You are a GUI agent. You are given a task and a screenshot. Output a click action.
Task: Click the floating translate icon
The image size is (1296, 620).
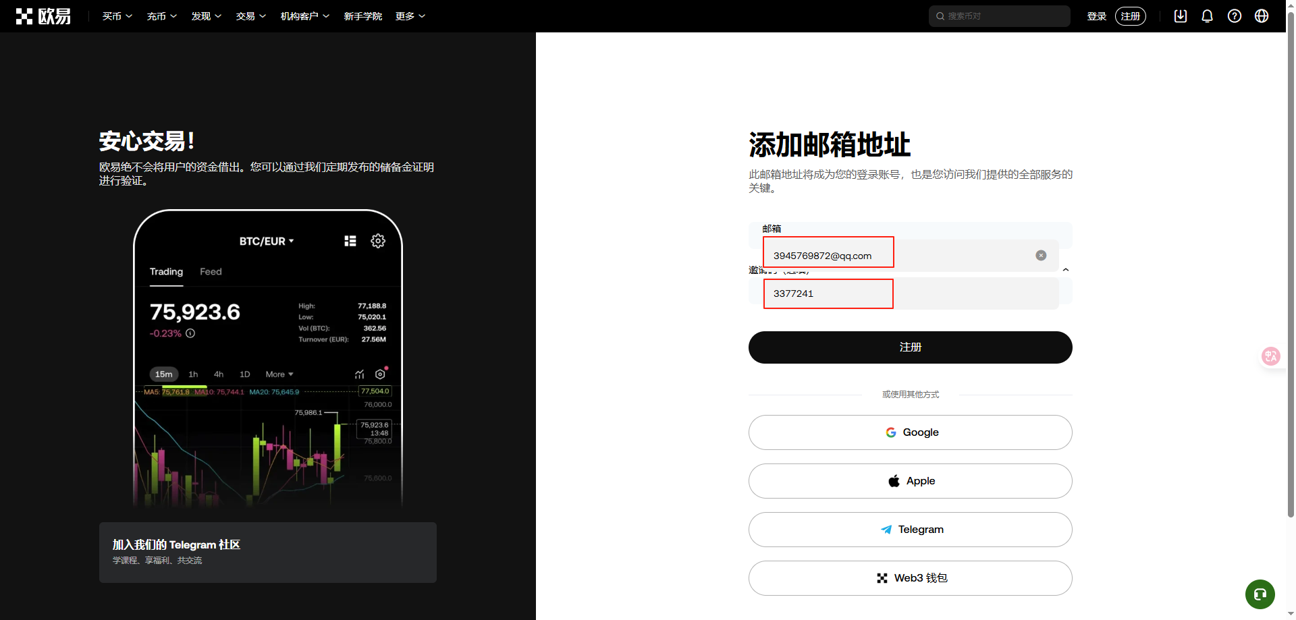pos(1270,356)
